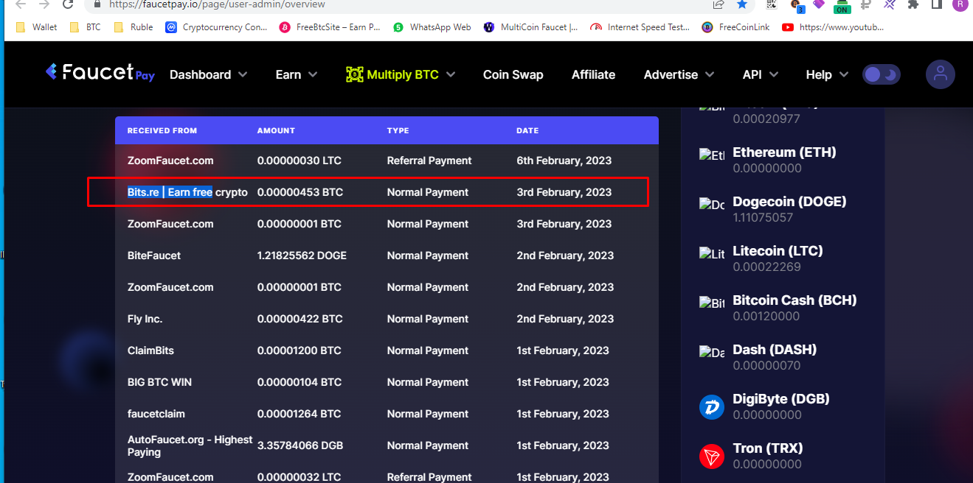Viewport: 973px width, 483px height.
Task: Open the purple X-shaped extension
Action: coord(890,4)
